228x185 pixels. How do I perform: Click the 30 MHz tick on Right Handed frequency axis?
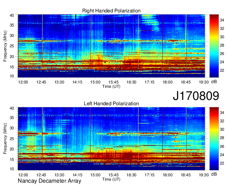[12, 36]
